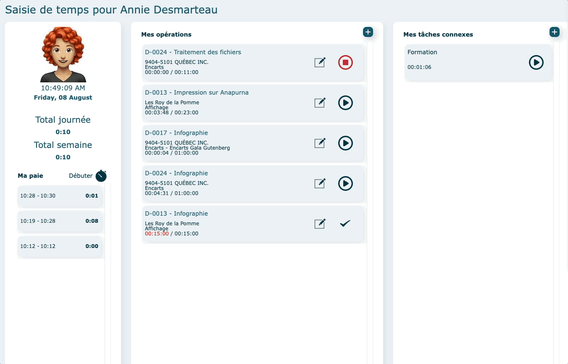Screen dimensions: 568x364
Task: Click the Débuter stopwatch icon
Action: pyautogui.click(x=101, y=176)
